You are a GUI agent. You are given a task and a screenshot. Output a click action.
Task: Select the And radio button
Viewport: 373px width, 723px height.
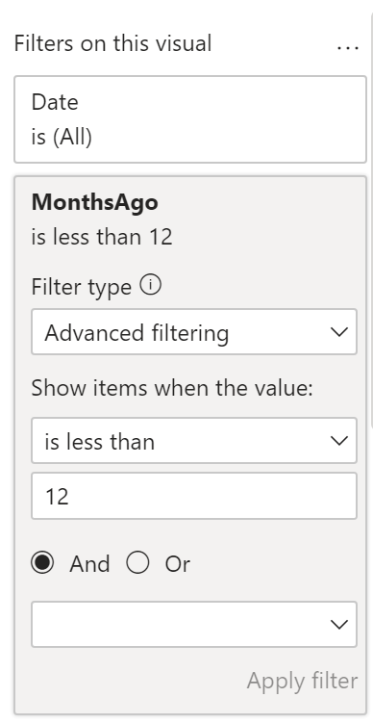tap(43, 563)
